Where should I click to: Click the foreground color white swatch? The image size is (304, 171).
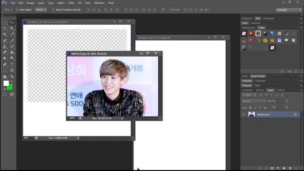[x=6, y=83]
